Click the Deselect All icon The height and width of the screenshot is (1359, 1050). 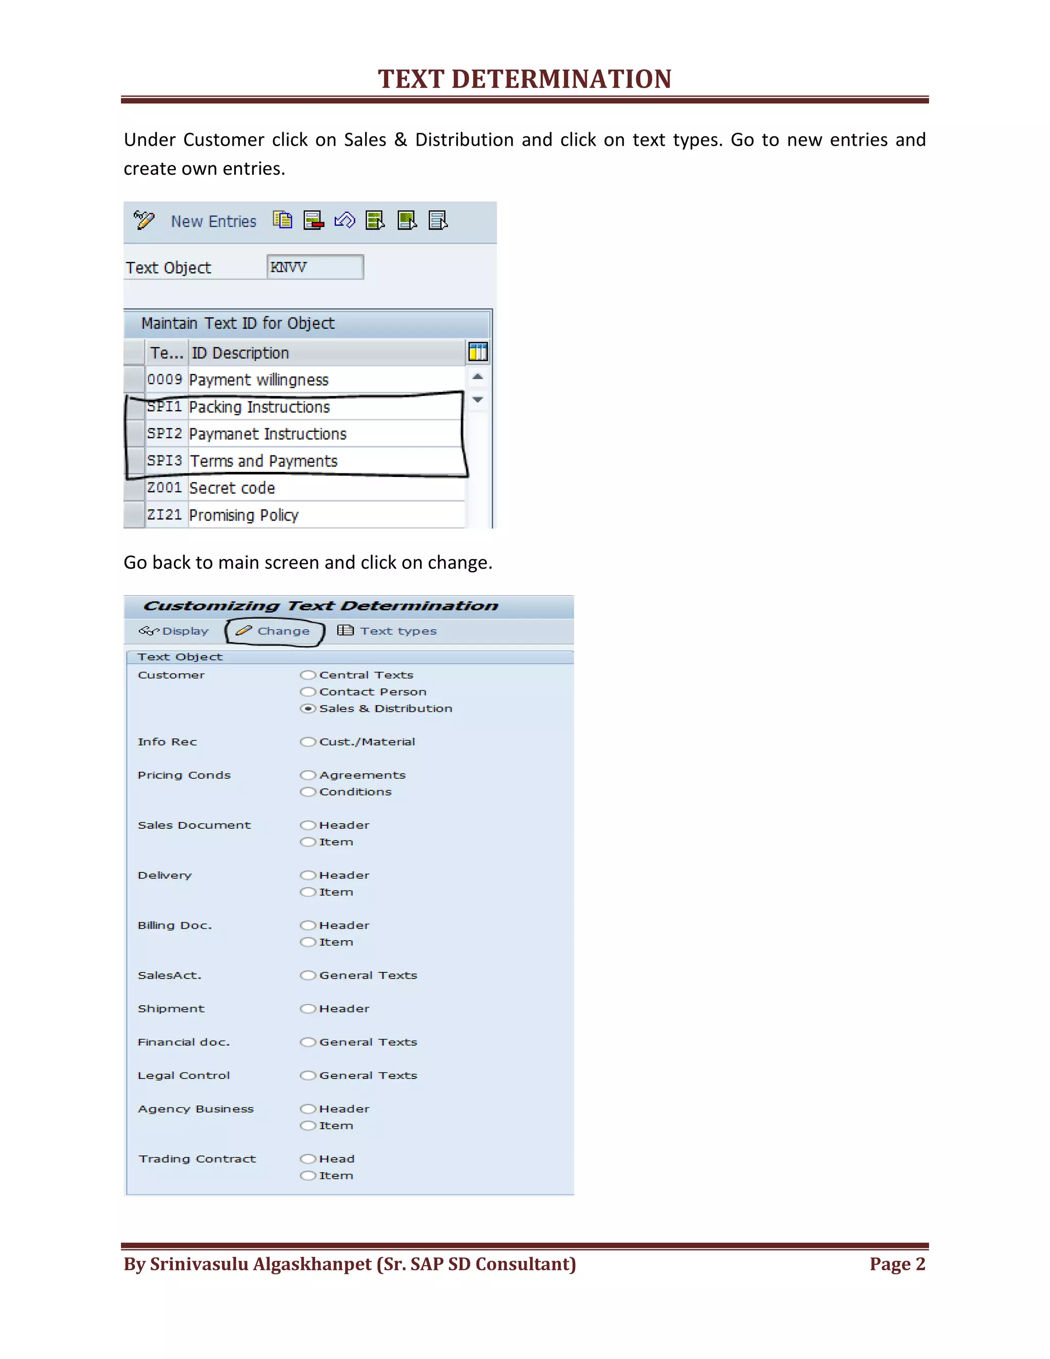click(x=438, y=221)
